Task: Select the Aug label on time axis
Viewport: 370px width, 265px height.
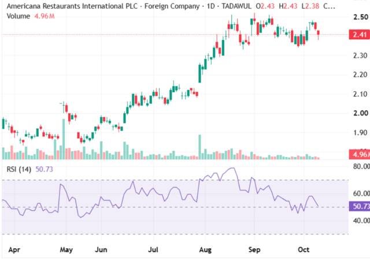Action: pyautogui.click(x=205, y=249)
